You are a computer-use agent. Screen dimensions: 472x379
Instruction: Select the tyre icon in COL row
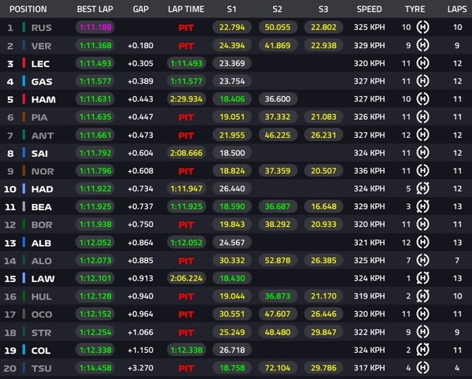[x=425, y=351]
